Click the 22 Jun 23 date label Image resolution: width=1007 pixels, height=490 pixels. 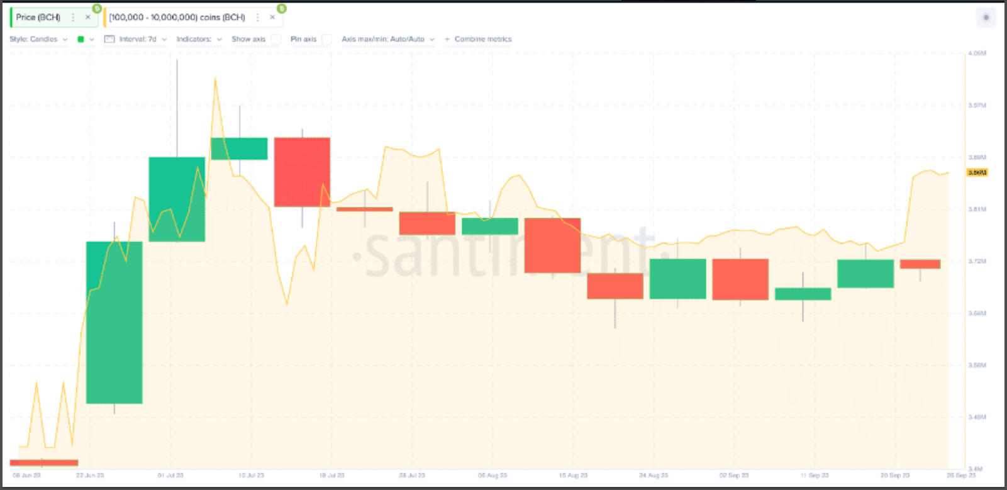pos(90,476)
